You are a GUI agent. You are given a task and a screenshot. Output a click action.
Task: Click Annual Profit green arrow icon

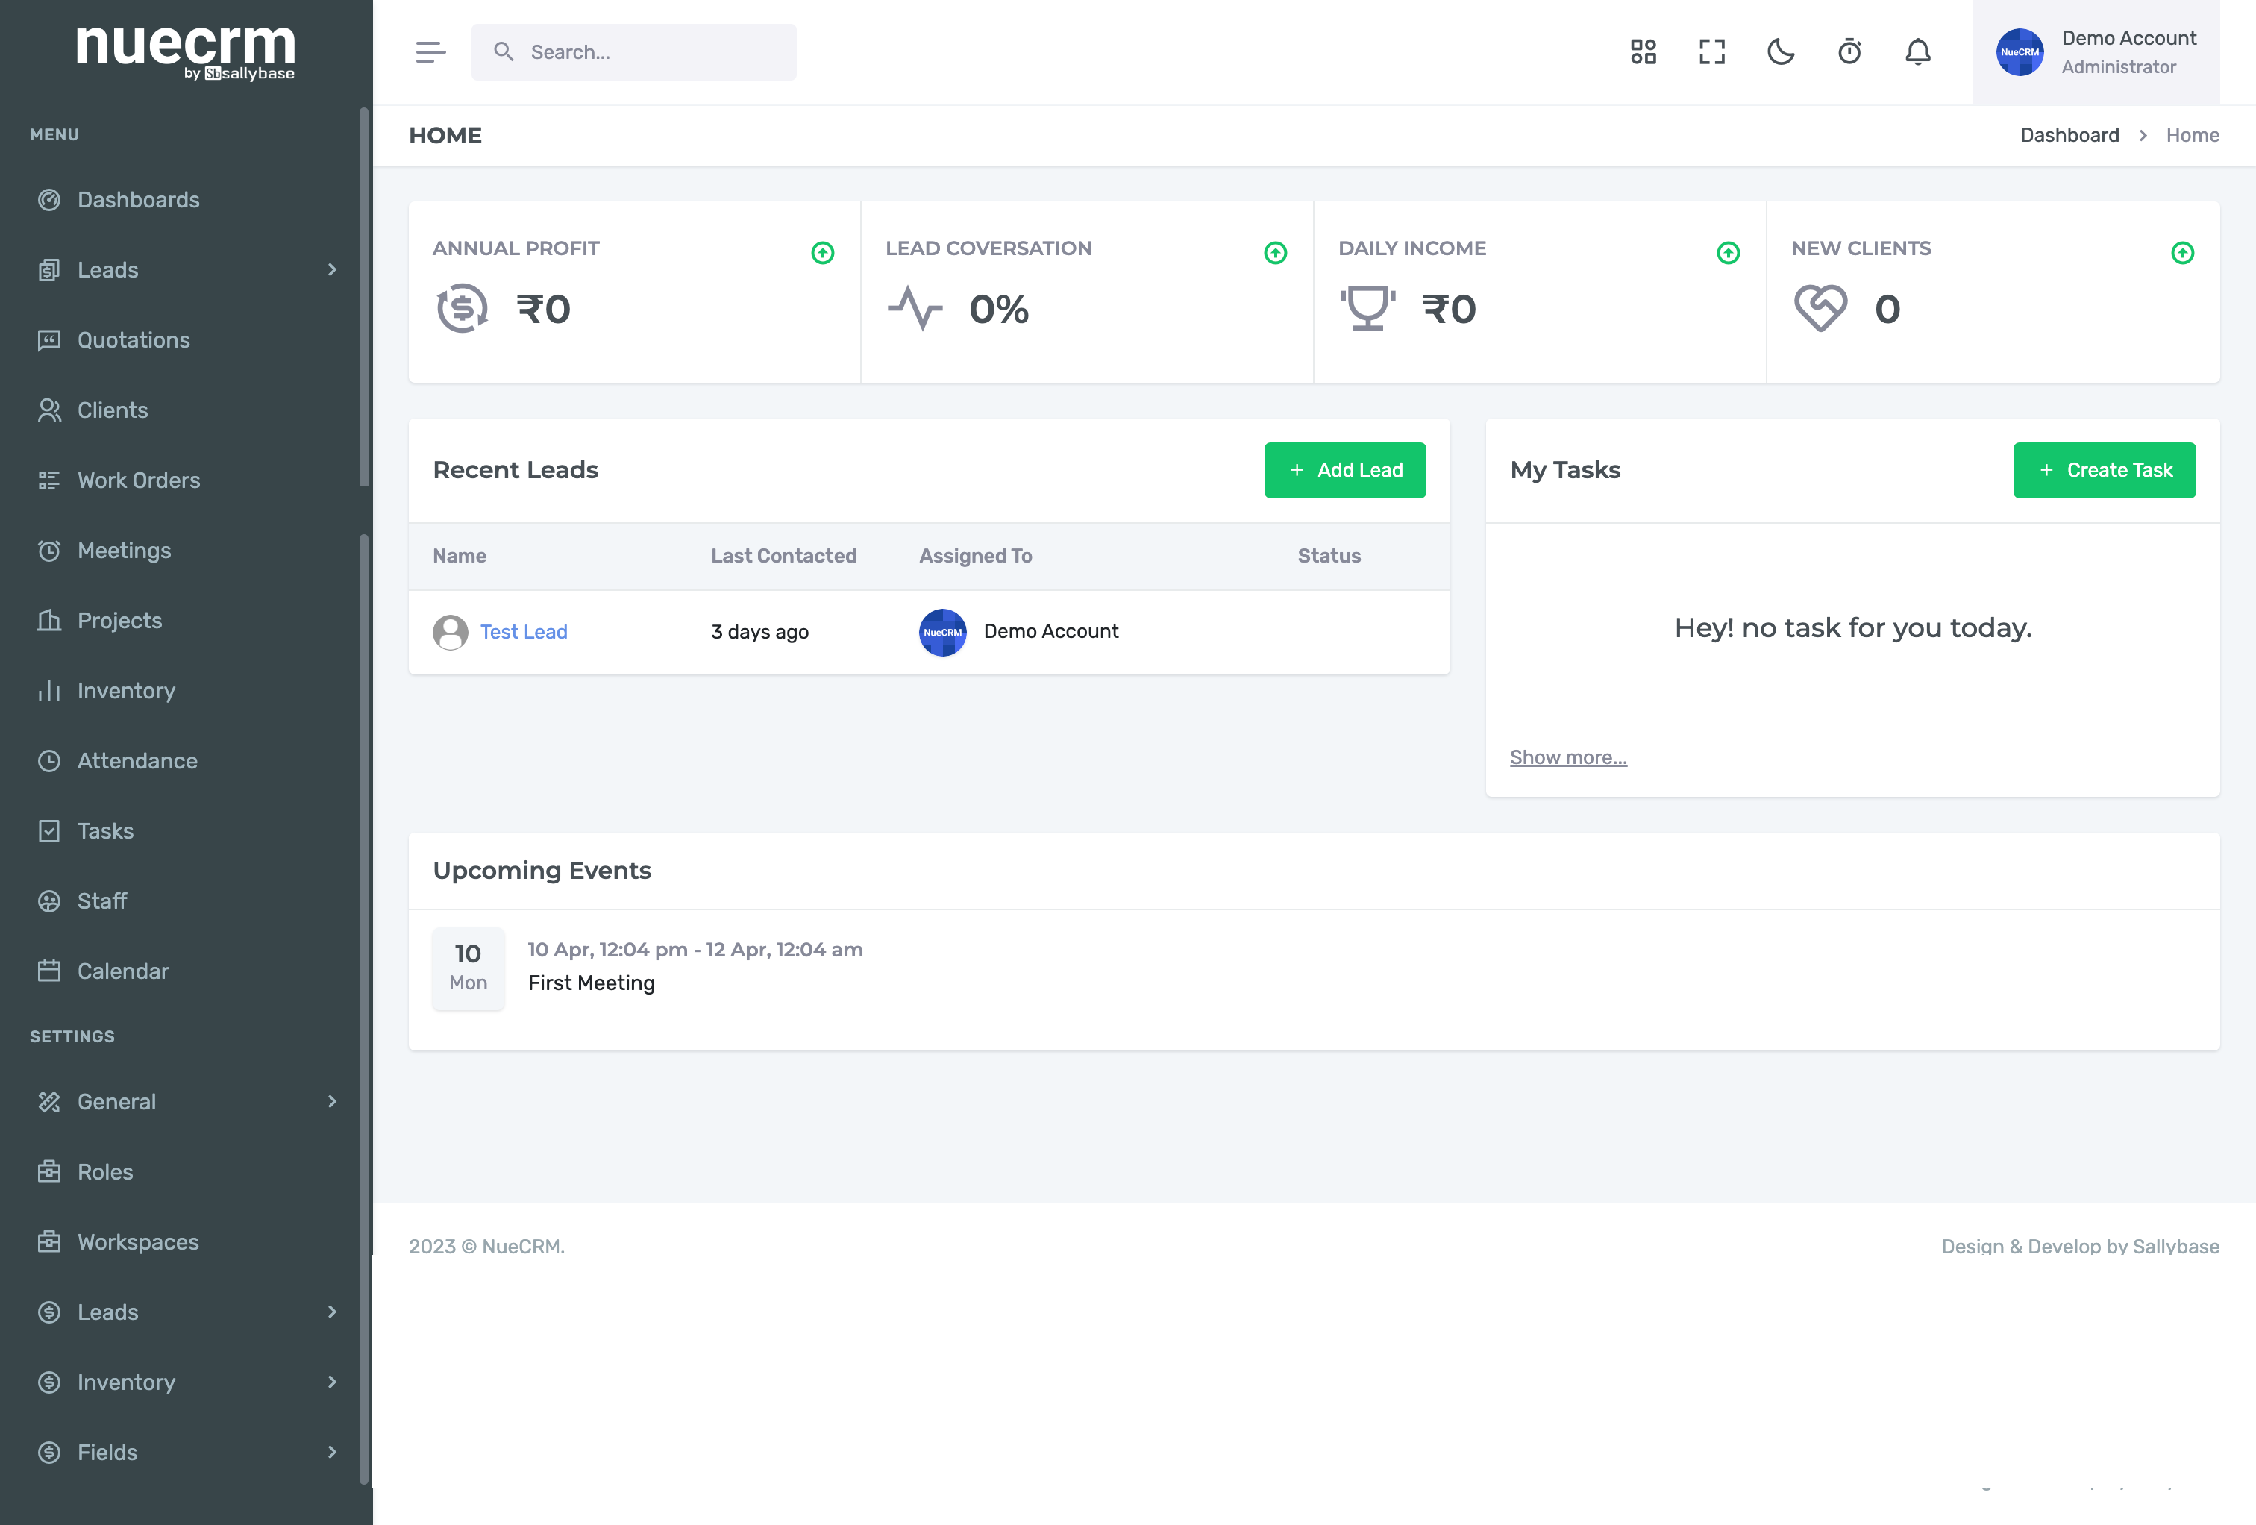click(x=822, y=254)
